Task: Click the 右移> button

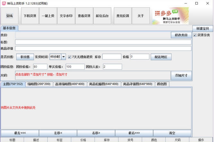Action: pos(96,133)
